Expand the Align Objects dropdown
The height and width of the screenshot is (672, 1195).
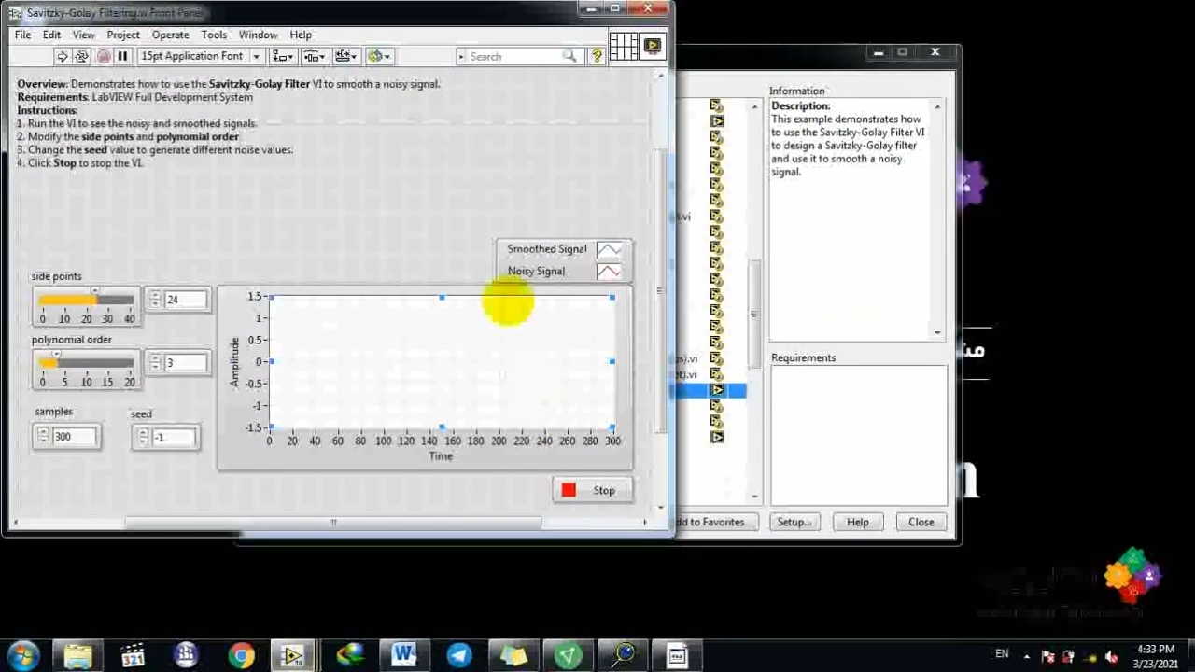pos(282,57)
